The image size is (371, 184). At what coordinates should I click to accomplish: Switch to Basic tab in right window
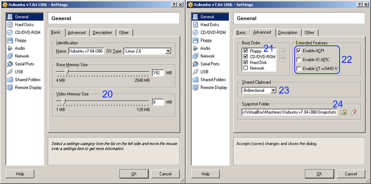click(x=241, y=33)
